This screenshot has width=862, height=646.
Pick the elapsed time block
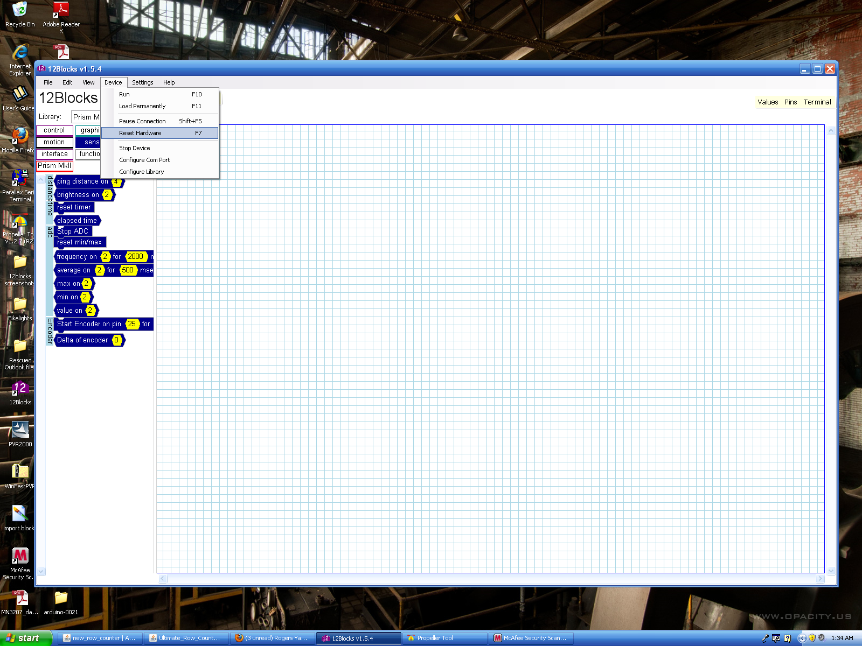click(x=78, y=221)
